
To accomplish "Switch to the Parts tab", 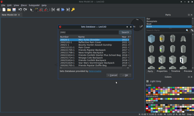I will (x=150, y=71).
